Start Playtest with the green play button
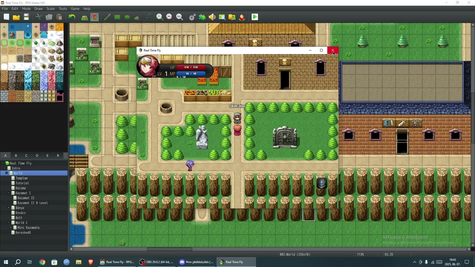Image resolution: width=475 pixels, height=267 pixels. (255, 17)
